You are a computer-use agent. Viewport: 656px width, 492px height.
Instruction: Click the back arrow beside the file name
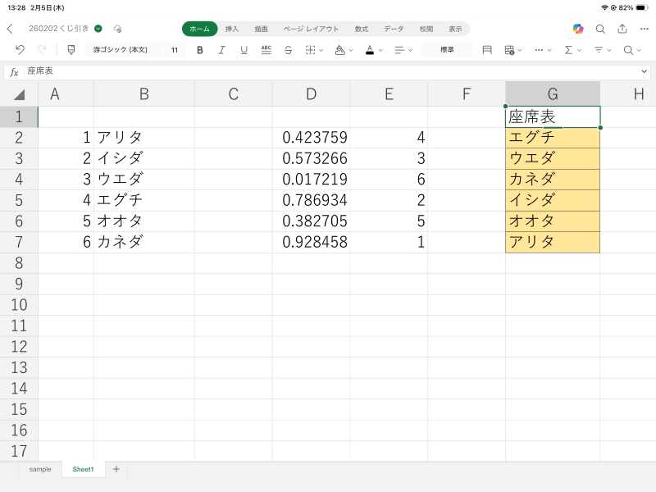pyautogui.click(x=10, y=29)
